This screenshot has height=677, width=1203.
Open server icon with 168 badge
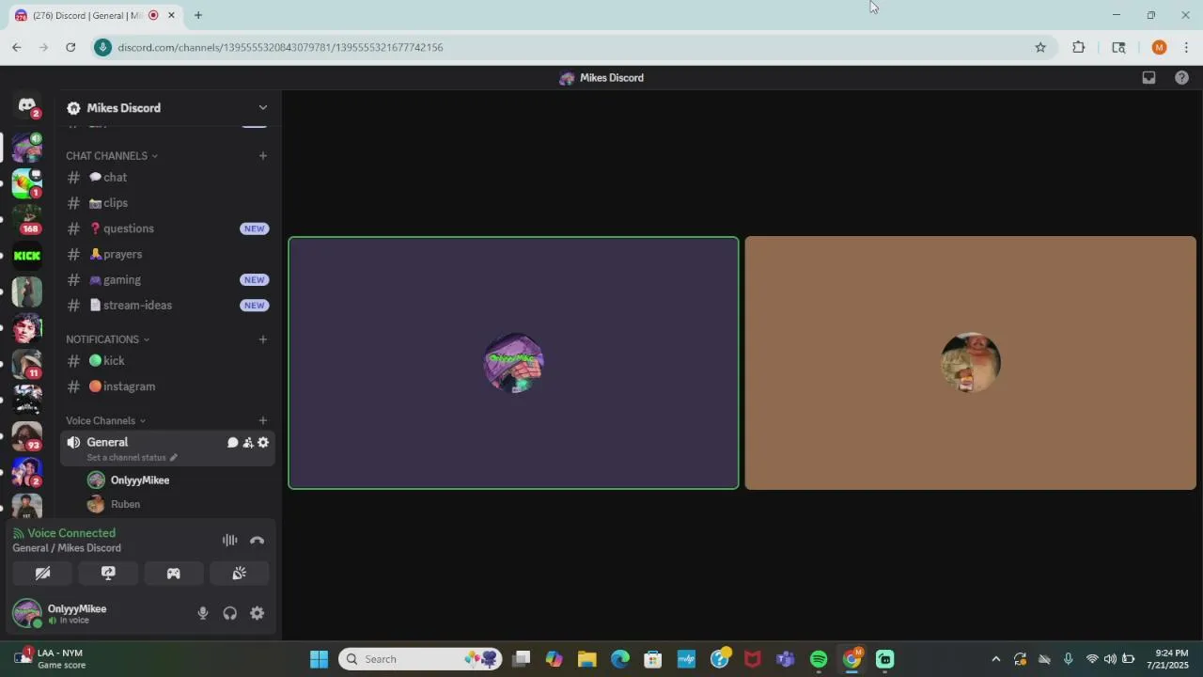click(27, 219)
